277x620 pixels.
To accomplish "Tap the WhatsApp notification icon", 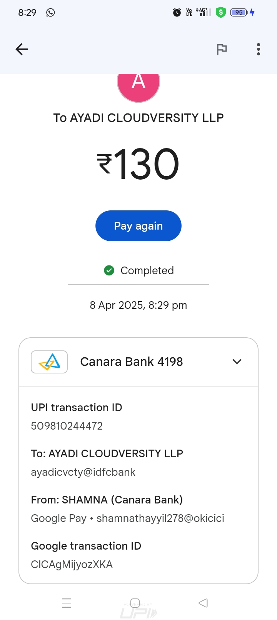I will coord(50,13).
